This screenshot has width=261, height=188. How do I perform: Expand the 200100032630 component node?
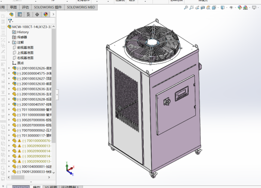[9, 84]
